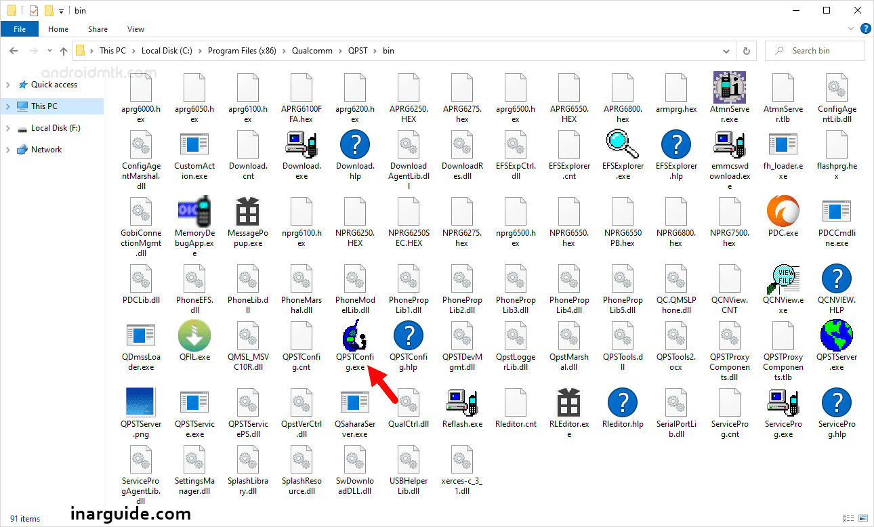Open the Download.hlp help file
Image resolution: width=874 pixels, height=527 pixels.
(x=355, y=144)
